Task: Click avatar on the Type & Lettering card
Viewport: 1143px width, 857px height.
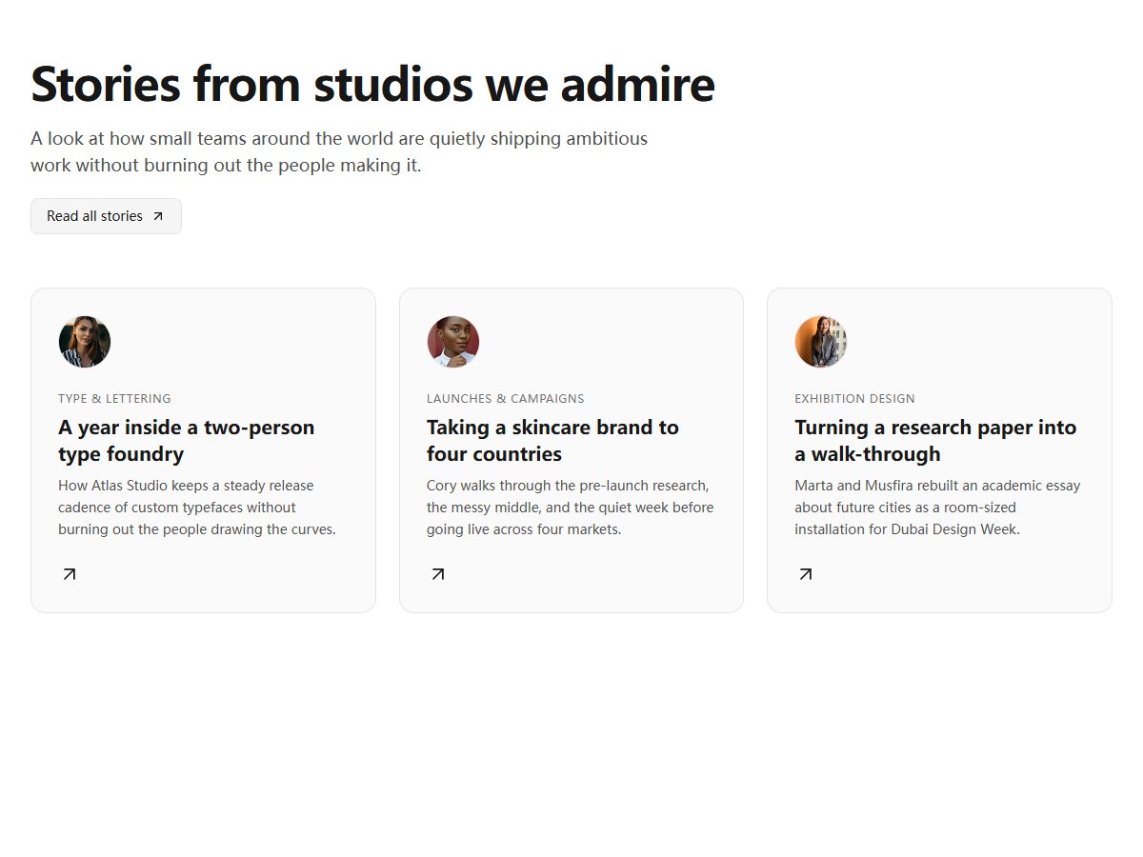Action: point(85,342)
